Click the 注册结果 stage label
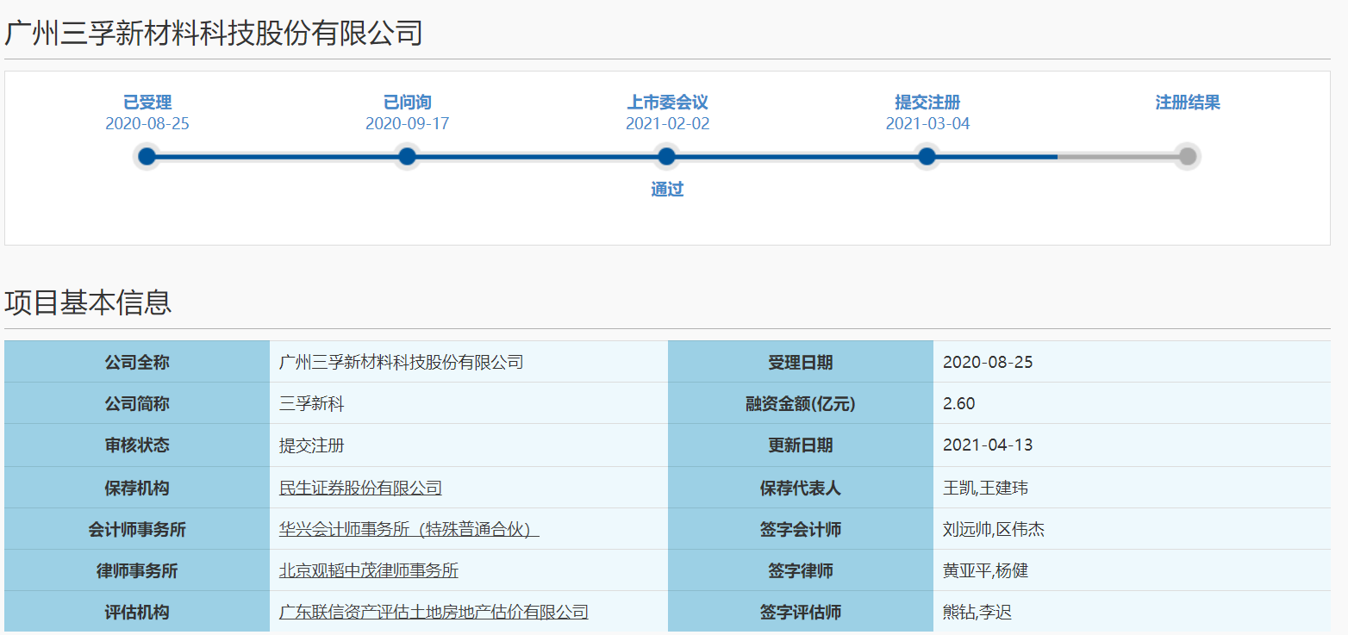The height and width of the screenshot is (635, 1348). click(1187, 103)
